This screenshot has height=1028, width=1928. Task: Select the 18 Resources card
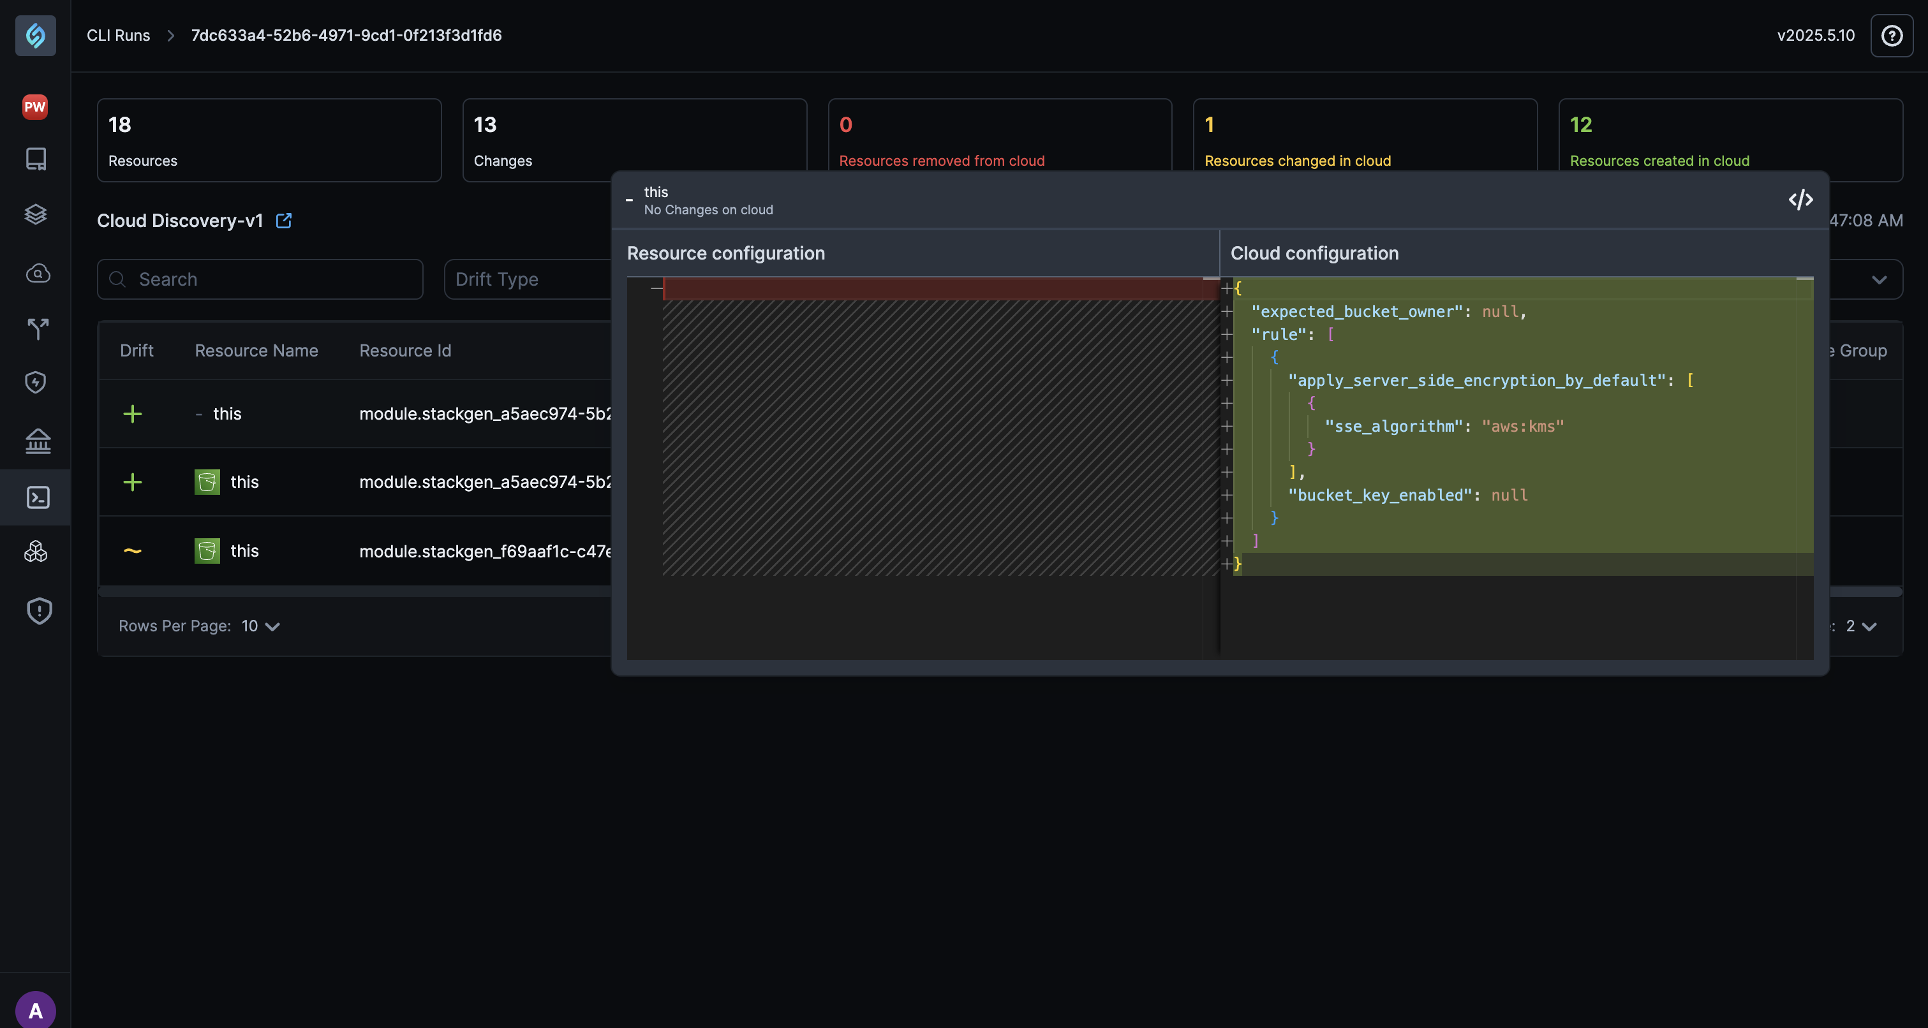(269, 140)
